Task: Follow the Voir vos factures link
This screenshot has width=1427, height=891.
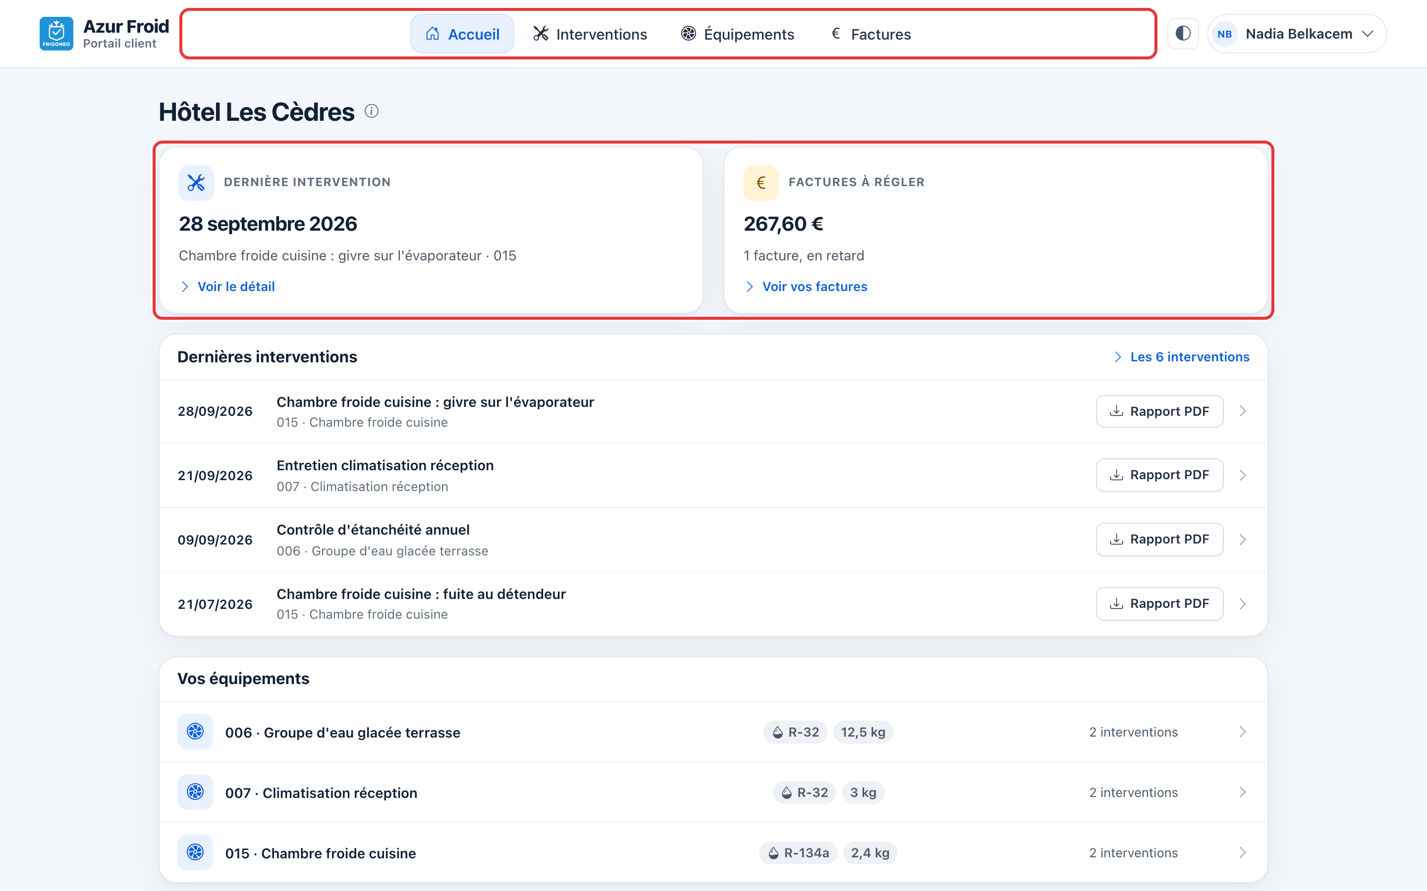Action: [806, 287]
